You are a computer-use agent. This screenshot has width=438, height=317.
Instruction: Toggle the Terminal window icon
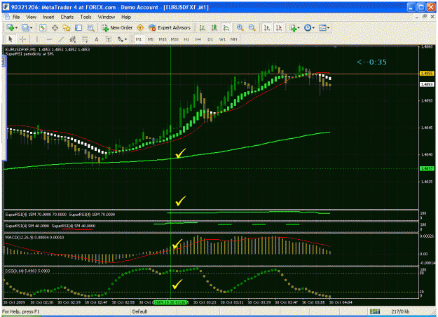(78, 27)
